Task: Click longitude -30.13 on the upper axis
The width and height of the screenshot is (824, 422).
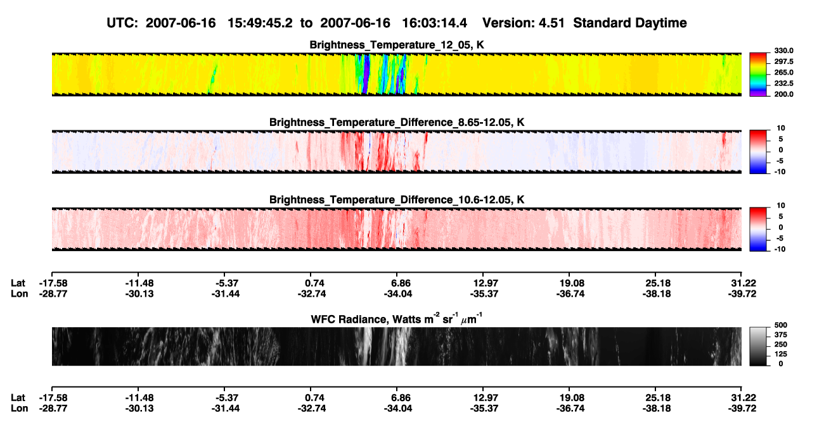Action: point(138,294)
